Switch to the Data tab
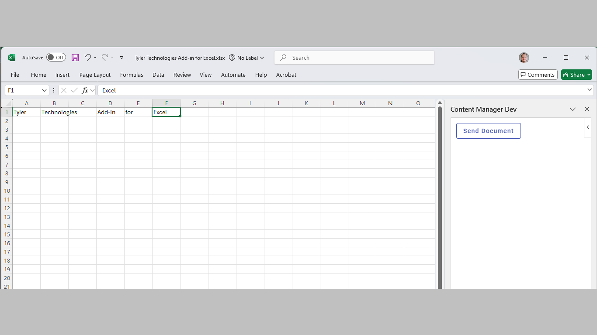 point(158,75)
